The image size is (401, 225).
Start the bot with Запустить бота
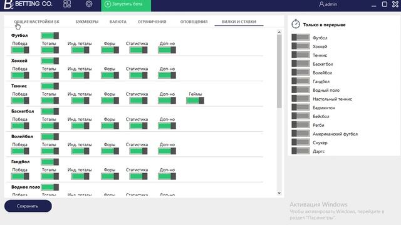126,5
